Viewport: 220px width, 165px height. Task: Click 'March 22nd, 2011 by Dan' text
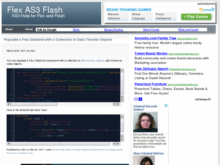tap(21, 51)
